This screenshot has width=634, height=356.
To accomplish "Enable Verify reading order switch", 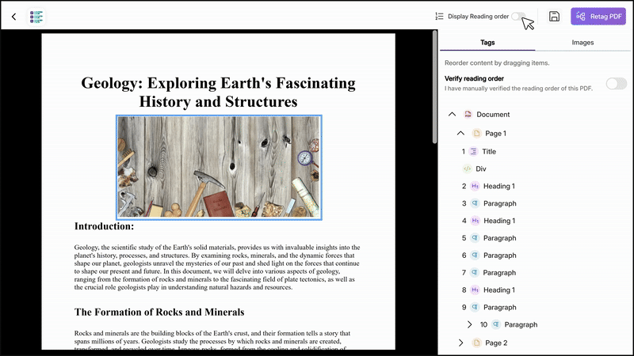I will 616,83.
